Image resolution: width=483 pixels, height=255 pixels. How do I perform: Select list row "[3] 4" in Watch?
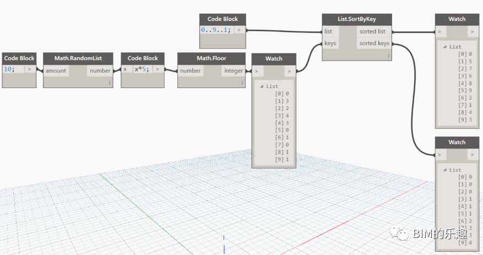tap(282, 116)
